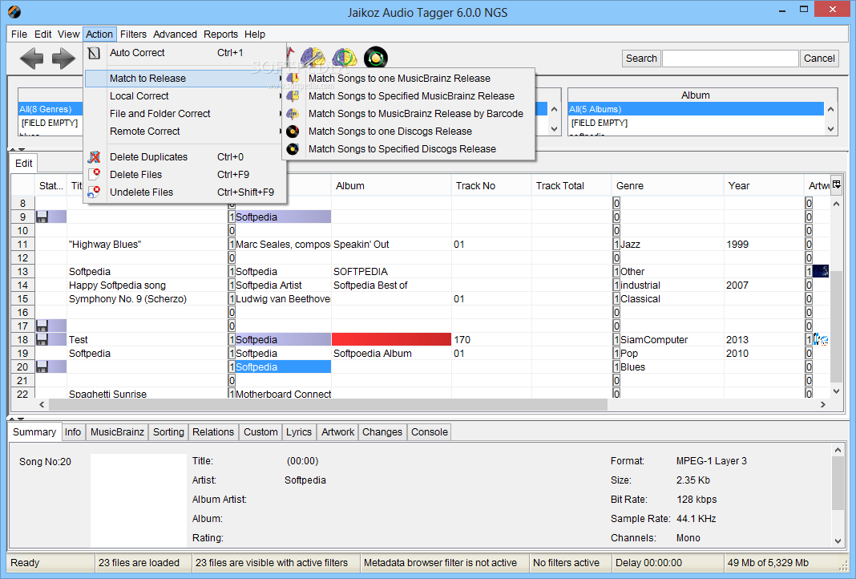
Task: Choose Delete Duplicates from the Action menu
Action: [184, 156]
